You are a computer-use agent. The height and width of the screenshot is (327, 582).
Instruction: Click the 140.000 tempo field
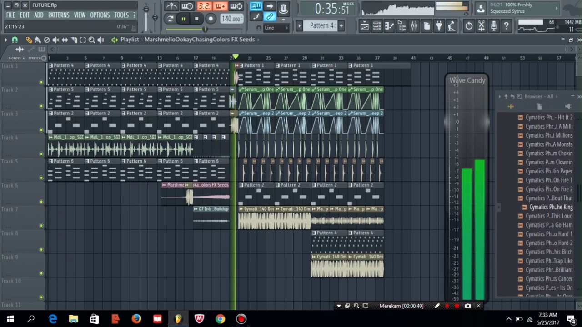(x=231, y=19)
